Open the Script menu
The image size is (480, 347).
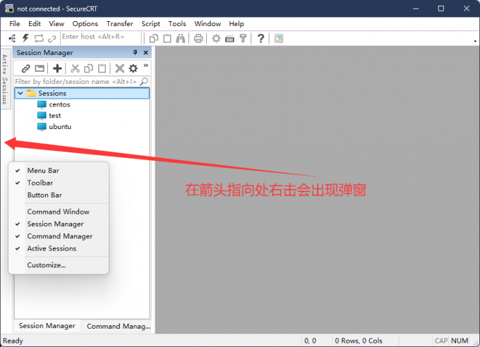[150, 24]
